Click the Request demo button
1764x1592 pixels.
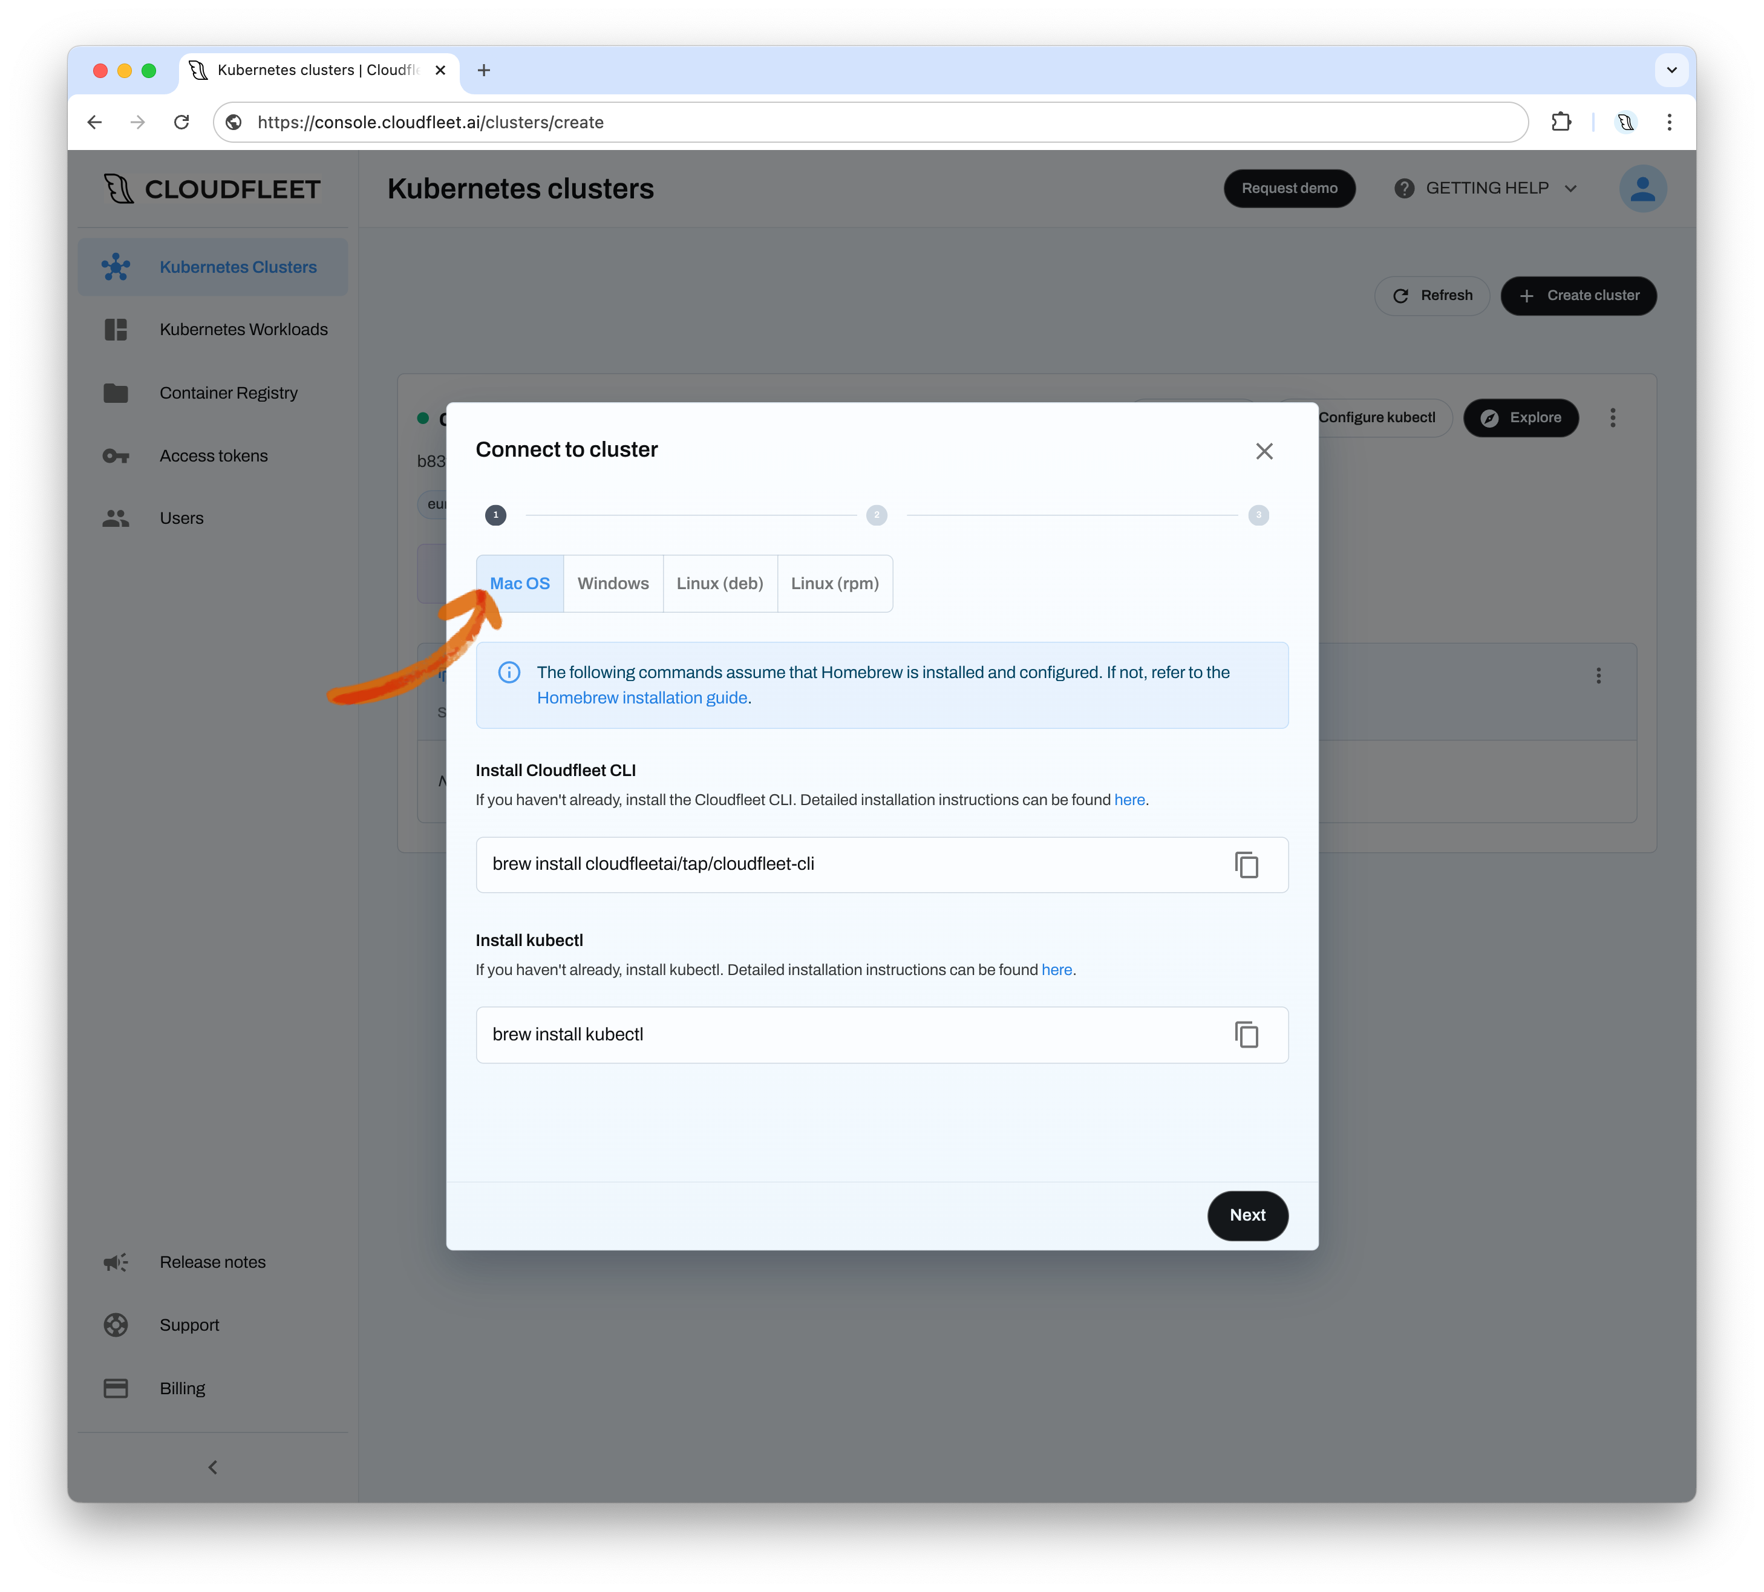coord(1289,188)
